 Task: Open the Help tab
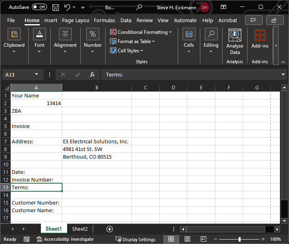click(208, 20)
